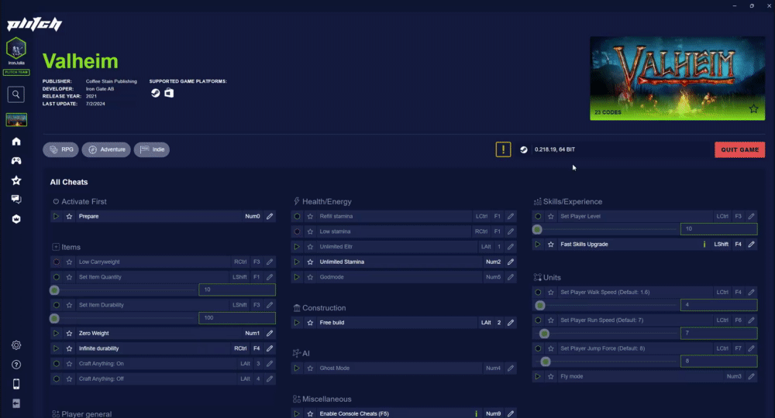Click the Plitch logo
Screen dimensions: 775x418
pos(35,24)
